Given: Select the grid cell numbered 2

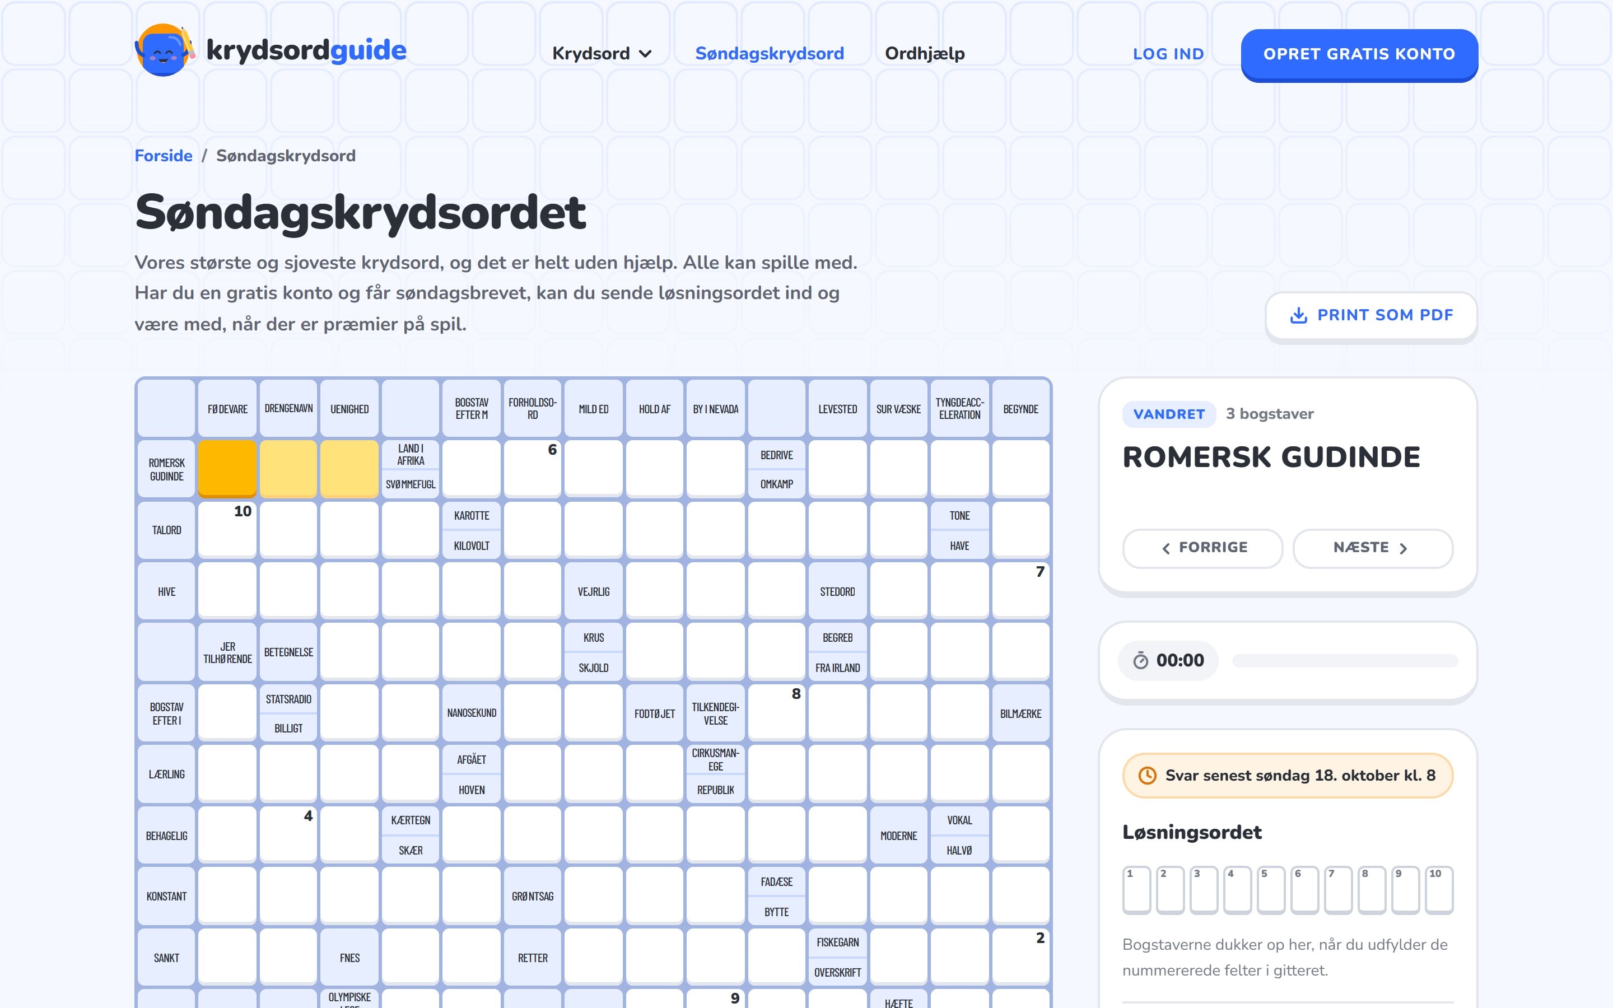Looking at the screenshot, I should click(1020, 958).
